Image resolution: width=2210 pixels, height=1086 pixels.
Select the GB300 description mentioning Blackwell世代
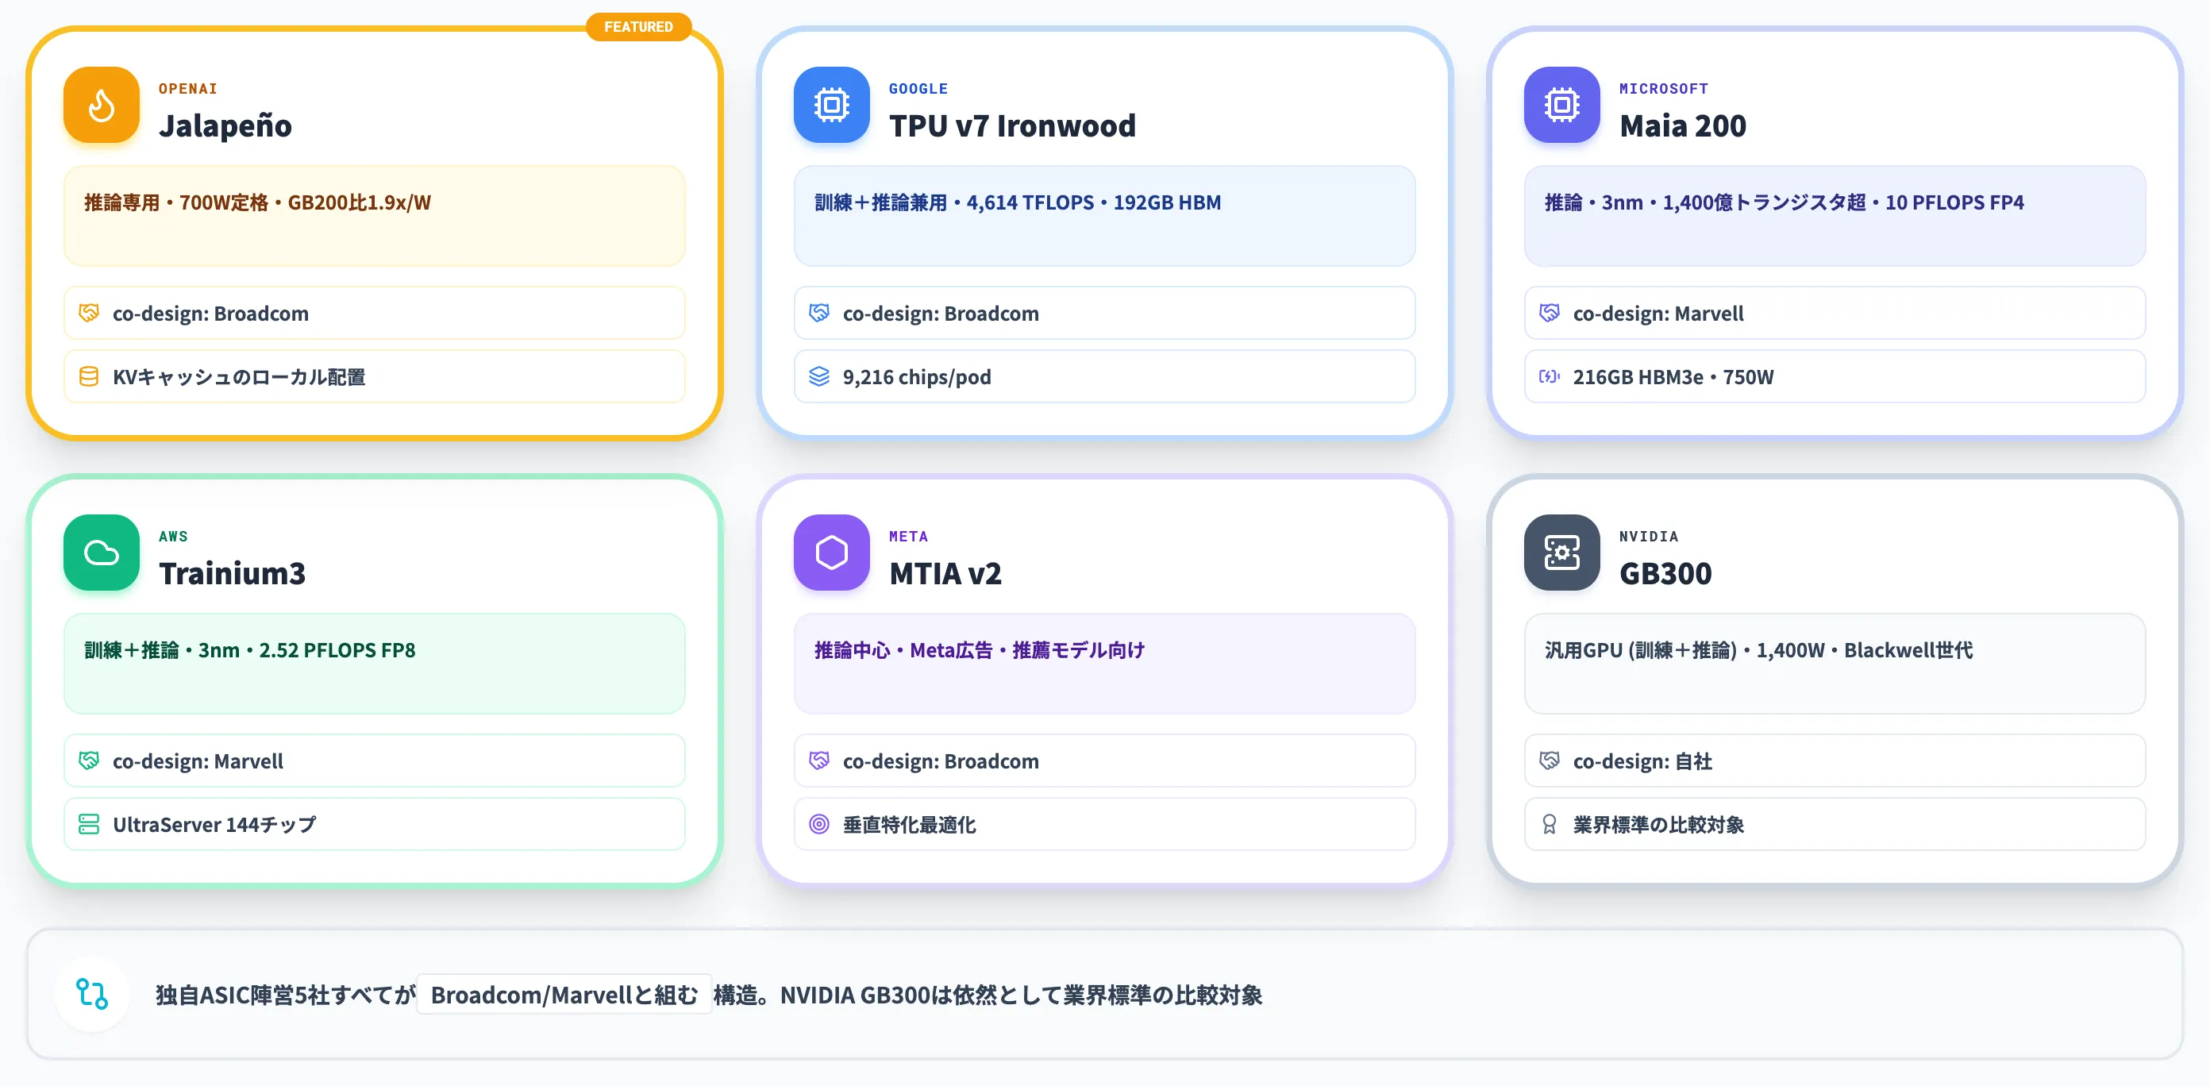pos(1759,650)
